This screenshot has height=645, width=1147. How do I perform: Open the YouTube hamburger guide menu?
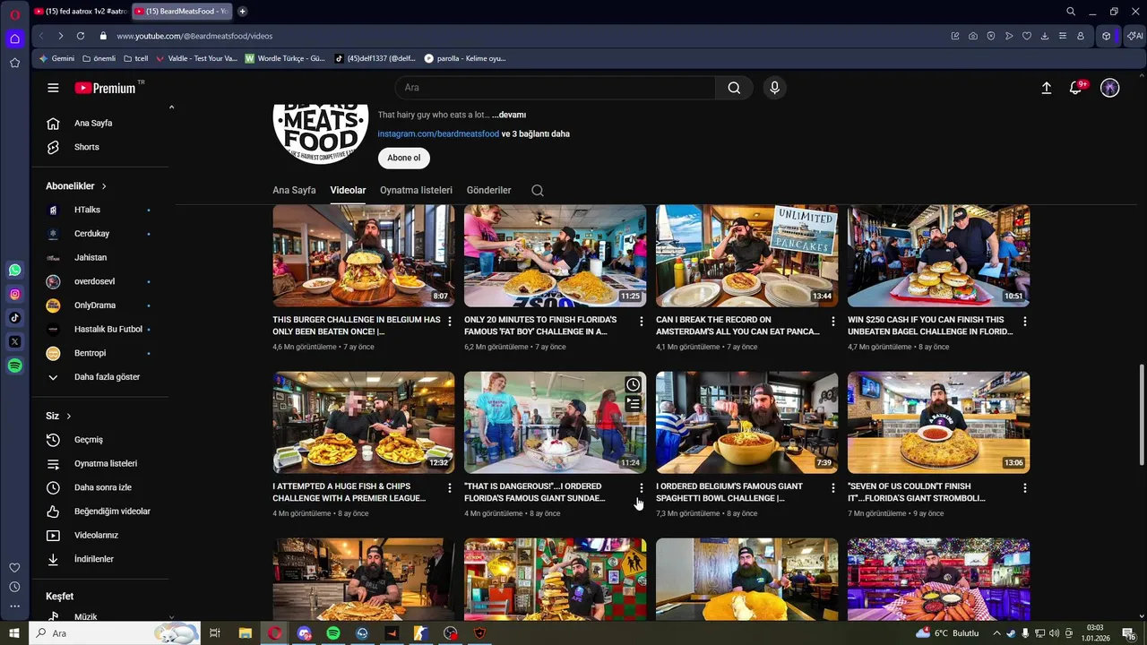click(x=53, y=88)
